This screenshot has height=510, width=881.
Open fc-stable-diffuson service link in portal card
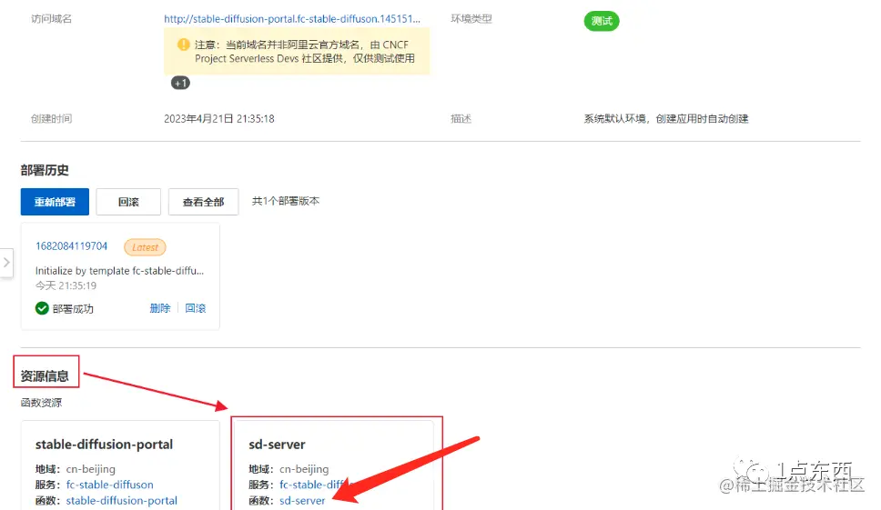click(x=109, y=485)
